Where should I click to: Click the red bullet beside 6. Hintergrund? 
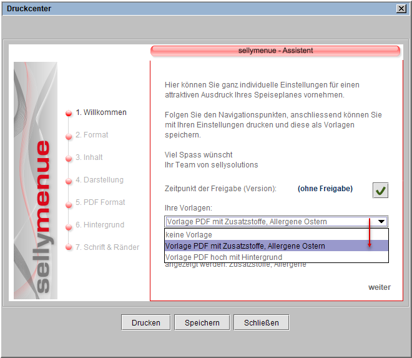point(69,226)
